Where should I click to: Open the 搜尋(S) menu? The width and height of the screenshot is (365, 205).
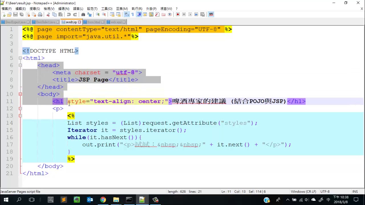[35, 9]
